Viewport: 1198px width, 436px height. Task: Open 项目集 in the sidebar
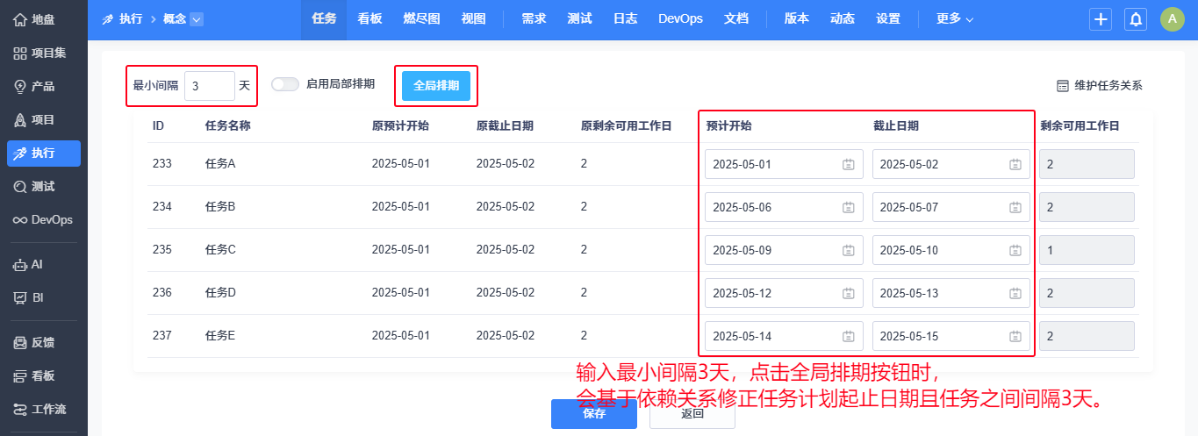[x=44, y=53]
